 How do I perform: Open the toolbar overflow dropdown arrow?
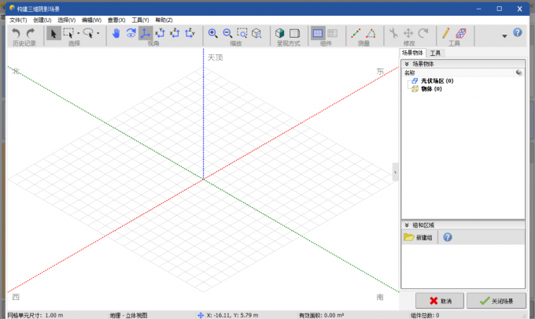tap(504, 36)
